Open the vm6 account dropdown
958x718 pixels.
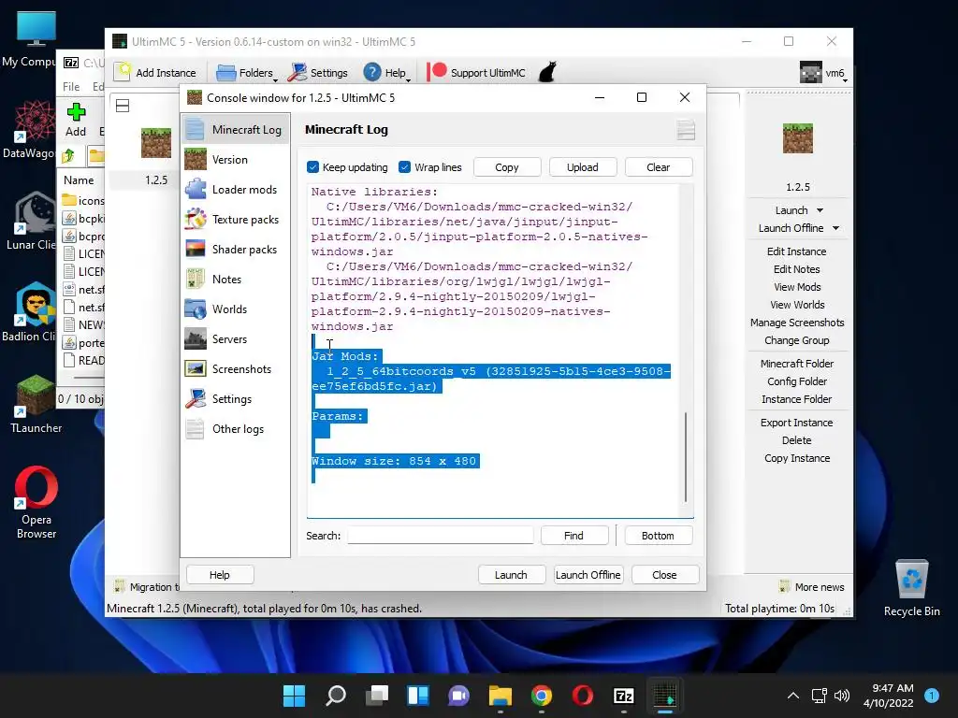click(823, 73)
